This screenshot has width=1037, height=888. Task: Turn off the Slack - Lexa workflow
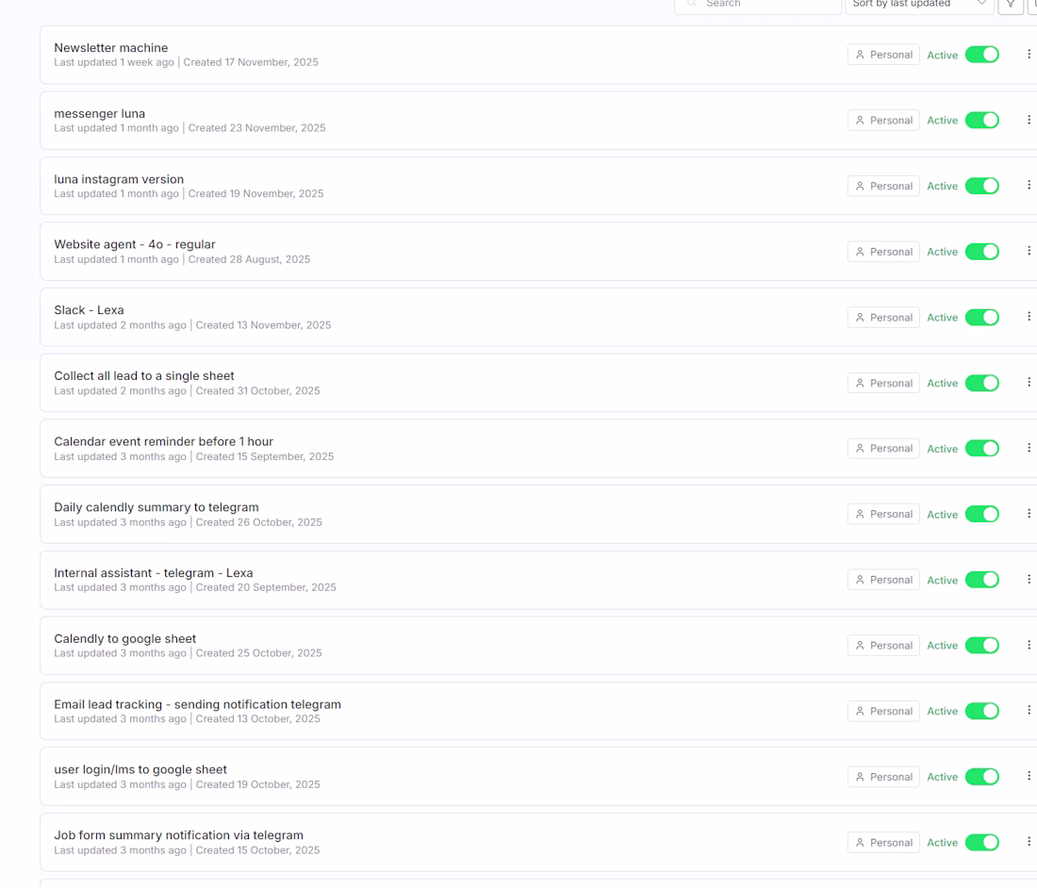point(982,318)
